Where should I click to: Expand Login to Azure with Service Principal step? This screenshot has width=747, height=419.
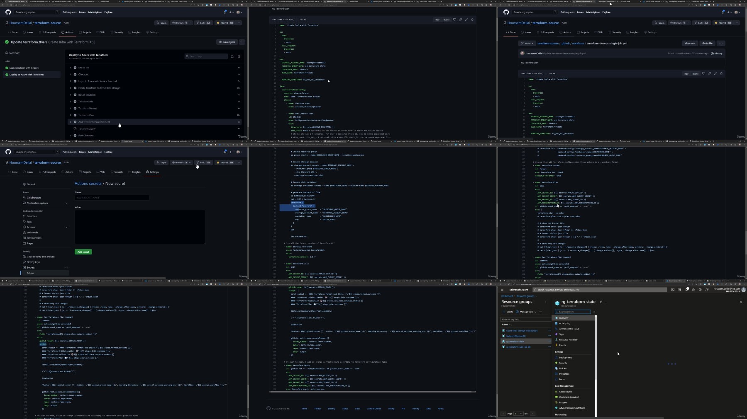tap(71, 81)
